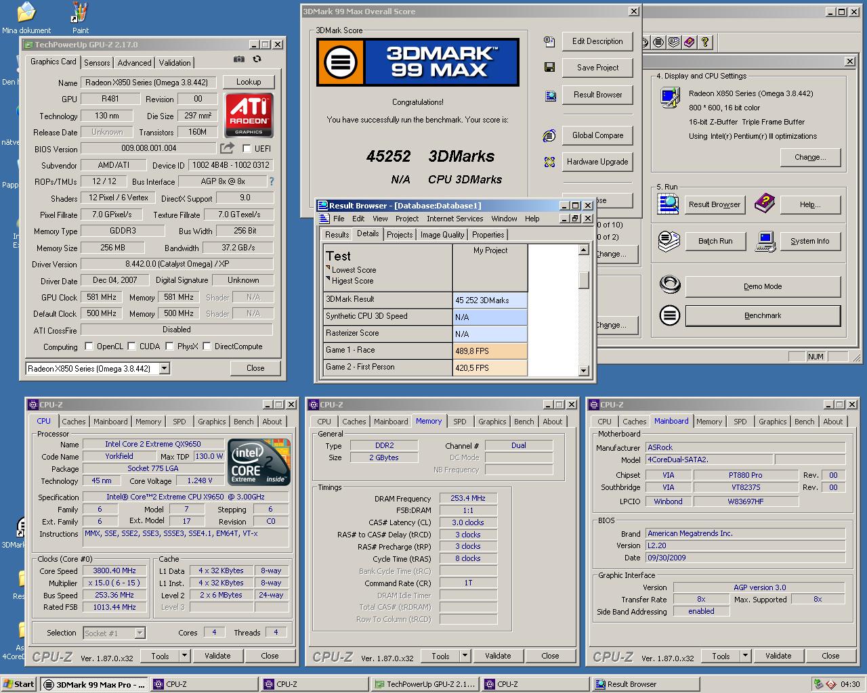The image size is (867, 693).
Task: Toggle the PhysX computing checkbox
Action: pos(169,346)
